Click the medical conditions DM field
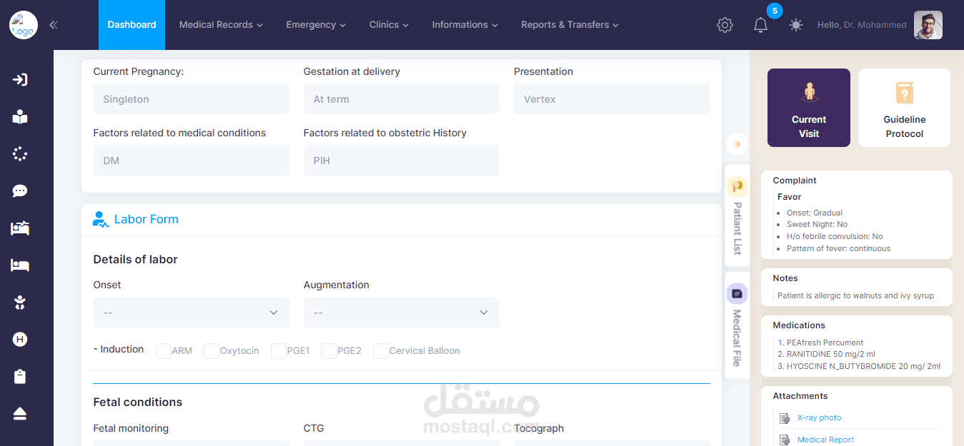The height and width of the screenshot is (446, 964). (191, 161)
